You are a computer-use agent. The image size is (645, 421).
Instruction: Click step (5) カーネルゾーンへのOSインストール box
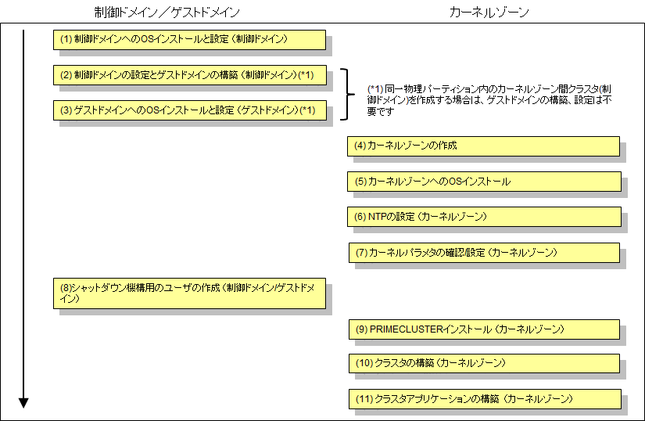coord(484,182)
